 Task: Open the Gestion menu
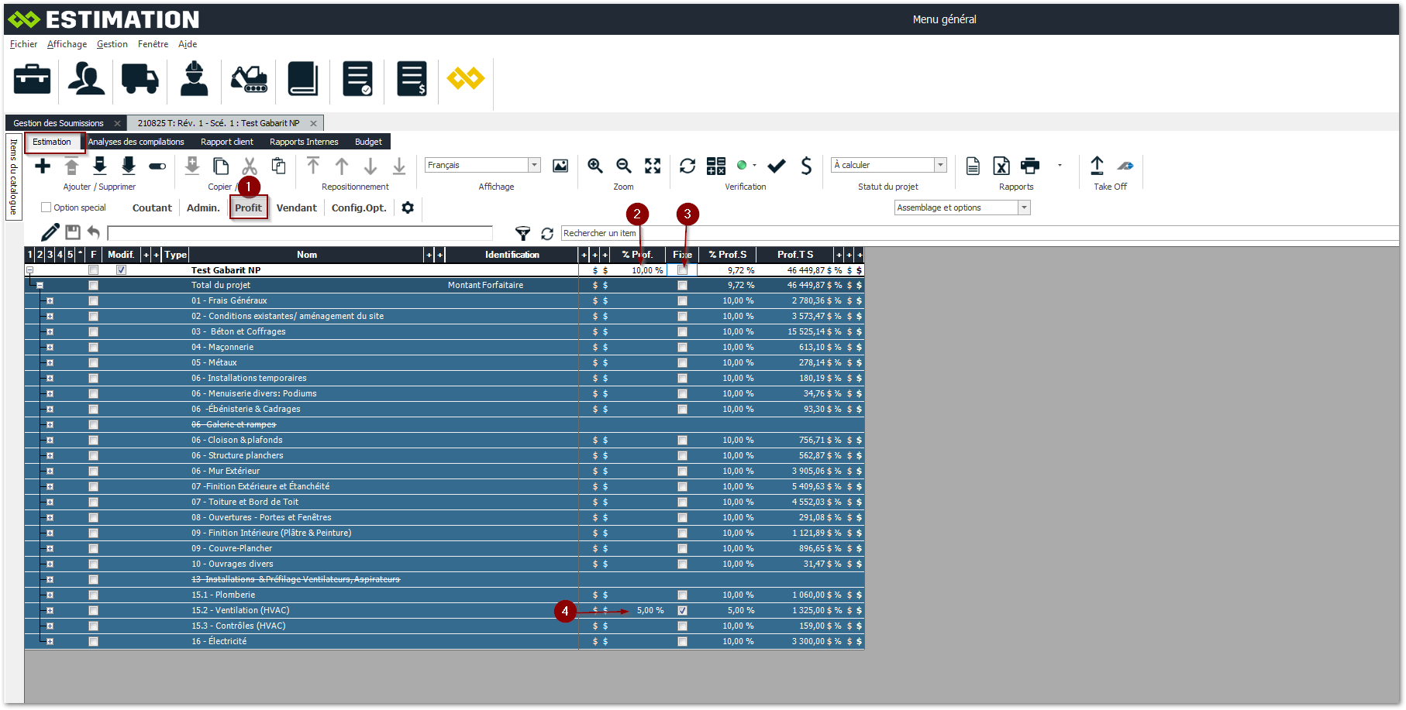point(112,44)
